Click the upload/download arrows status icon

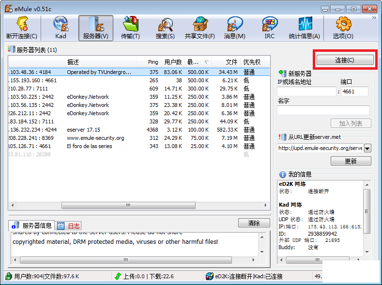click(118, 276)
